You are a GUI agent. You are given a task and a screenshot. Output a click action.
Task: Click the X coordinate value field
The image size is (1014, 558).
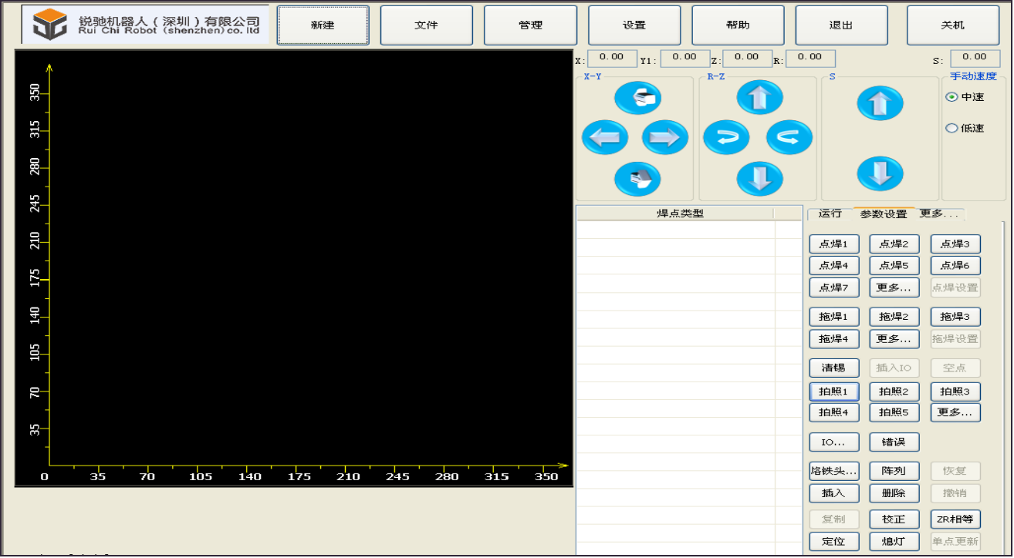pos(612,57)
